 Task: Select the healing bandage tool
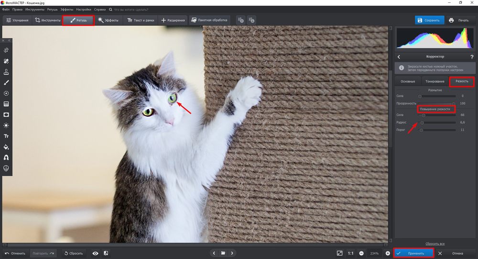tap(6, 61)
